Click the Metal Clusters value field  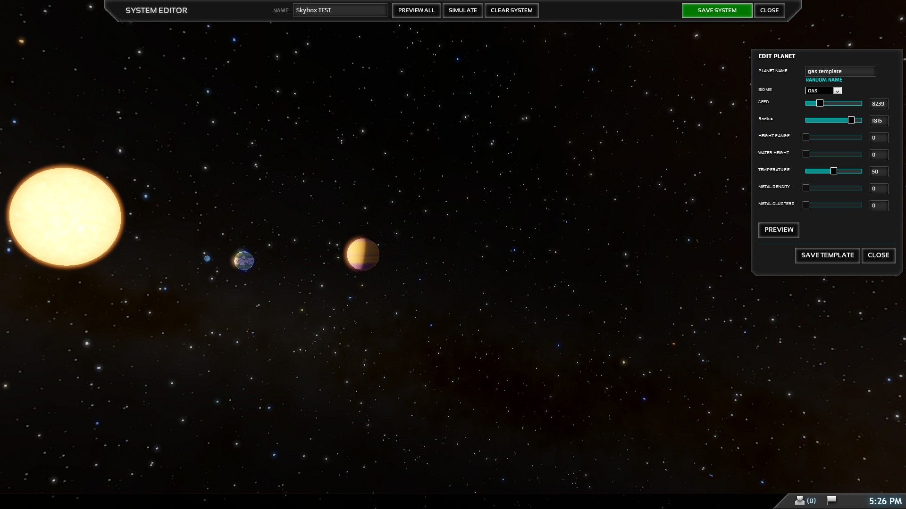[x=879, y=205]
